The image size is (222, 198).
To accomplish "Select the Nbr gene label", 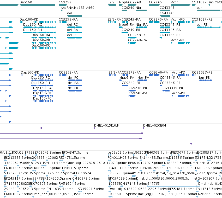I will pos(139,8).
